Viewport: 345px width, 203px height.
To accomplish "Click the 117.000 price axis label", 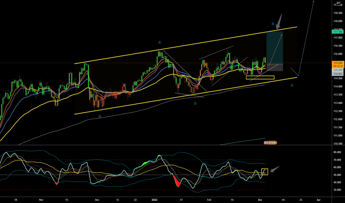I will [x=338, y=38].
